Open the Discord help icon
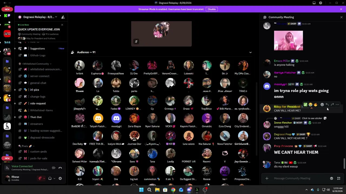This screenshot has height=194, width=346. tap(321, 3)
